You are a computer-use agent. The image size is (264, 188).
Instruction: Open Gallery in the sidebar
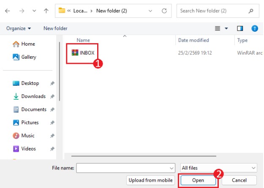pyautogui.click(x=29, y=57)
